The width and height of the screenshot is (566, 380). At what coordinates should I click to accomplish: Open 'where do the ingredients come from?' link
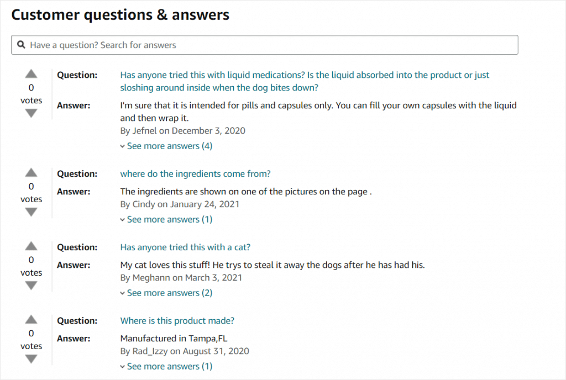tap(195, 173)
